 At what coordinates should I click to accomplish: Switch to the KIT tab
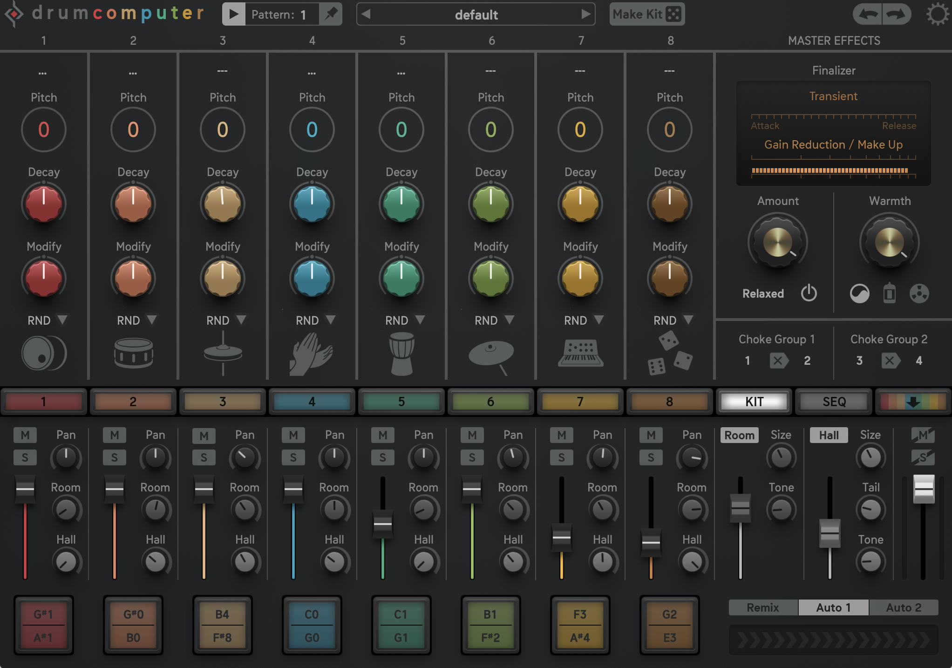755,402
